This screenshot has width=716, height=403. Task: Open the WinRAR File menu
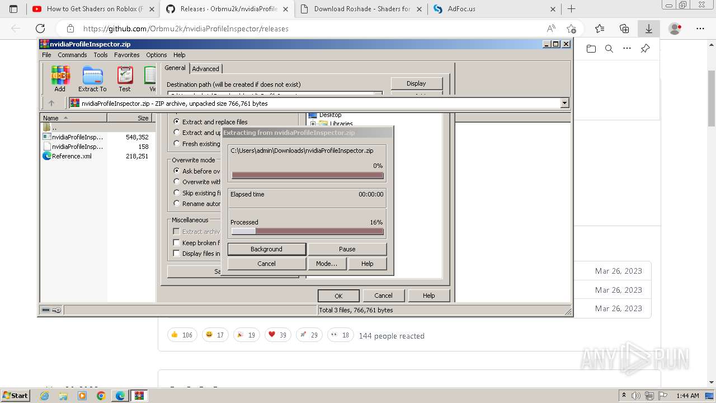pyautogui.click(x=46, y=55)
